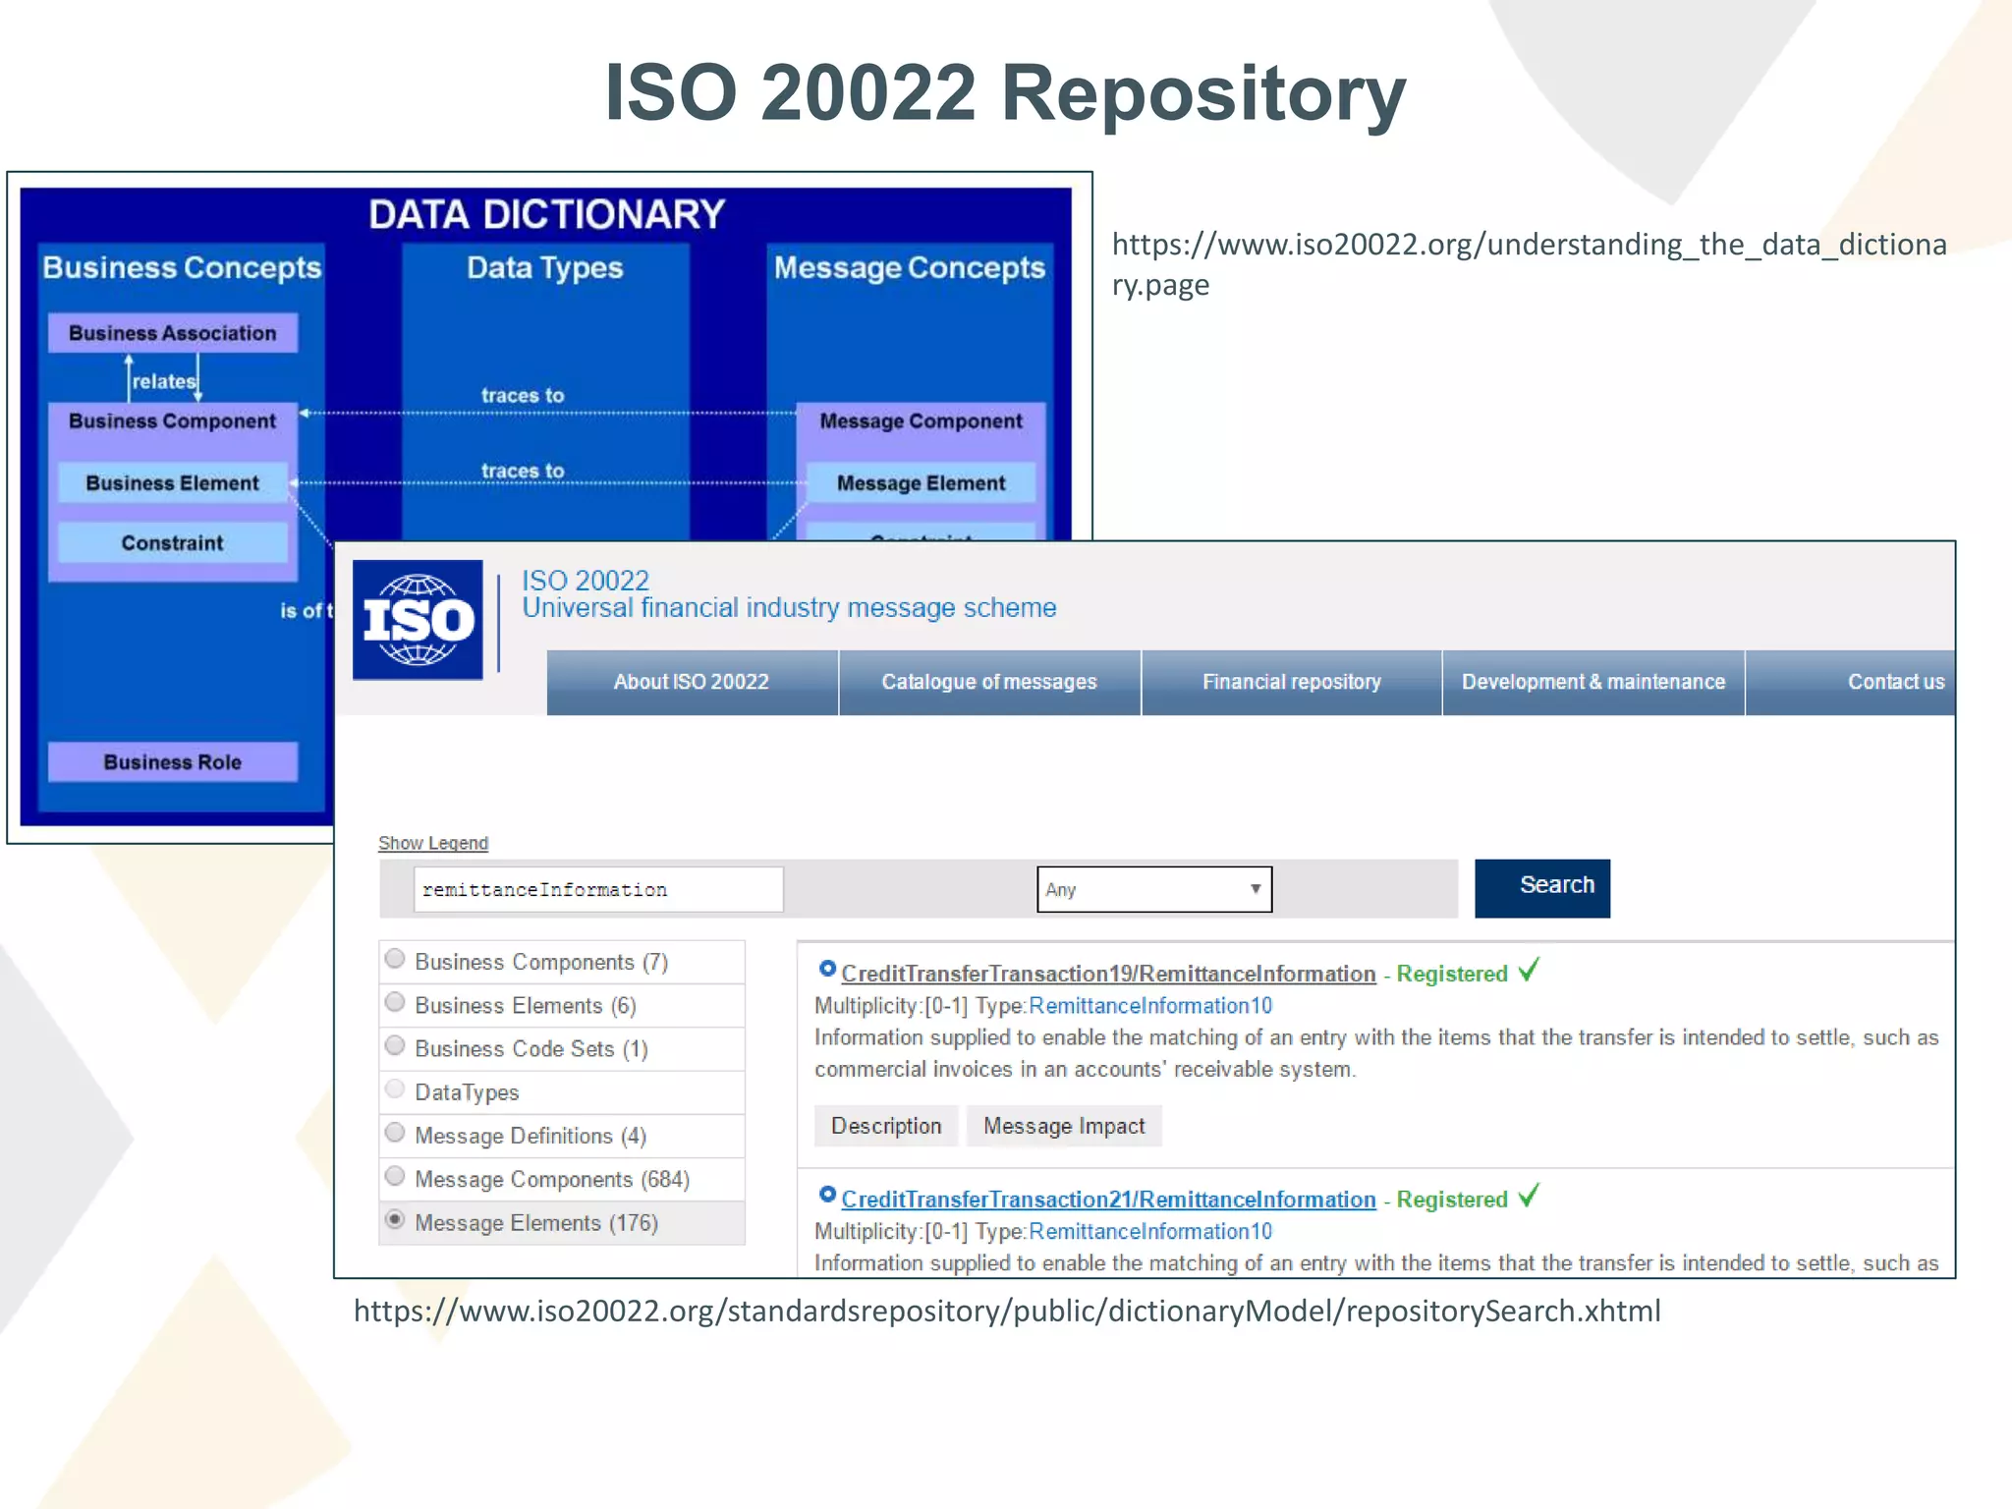Screen dimensions: 2012x1509
Task: Open RemittanceInformation10 type link in first result
Action: click(1150, 1006)
